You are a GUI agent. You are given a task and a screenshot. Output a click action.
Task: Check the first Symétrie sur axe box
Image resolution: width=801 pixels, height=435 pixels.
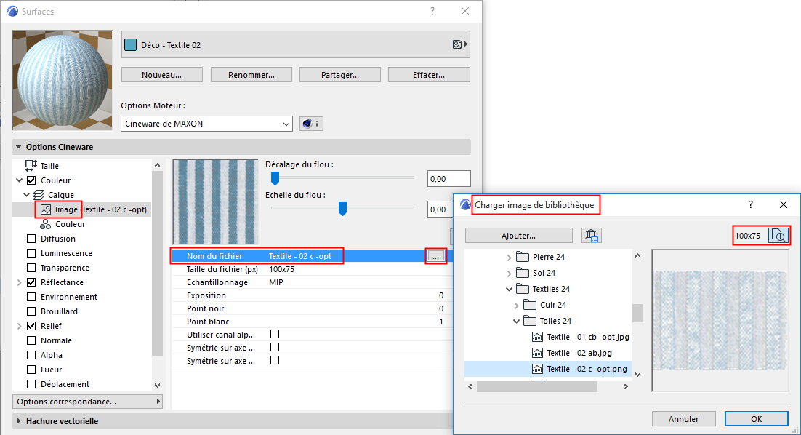pyautogui.click(x=275, y=347)
